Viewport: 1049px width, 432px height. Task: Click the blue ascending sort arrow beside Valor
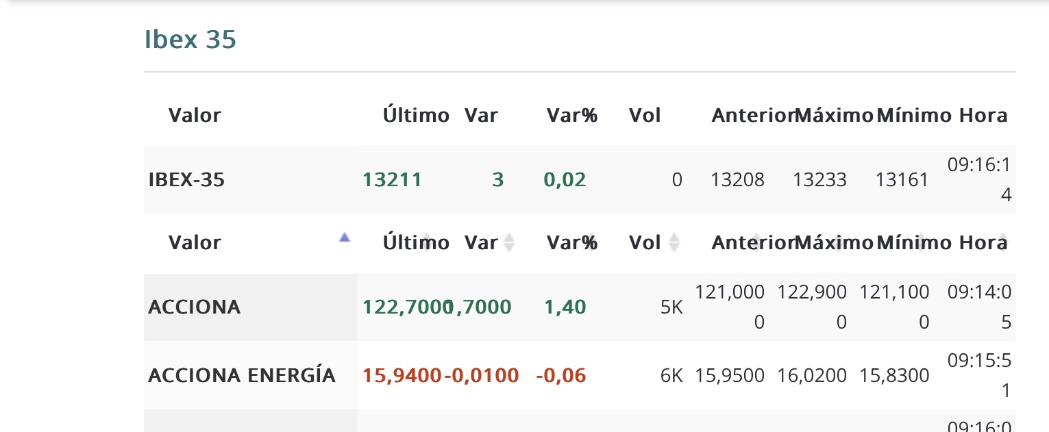[345, 238]
